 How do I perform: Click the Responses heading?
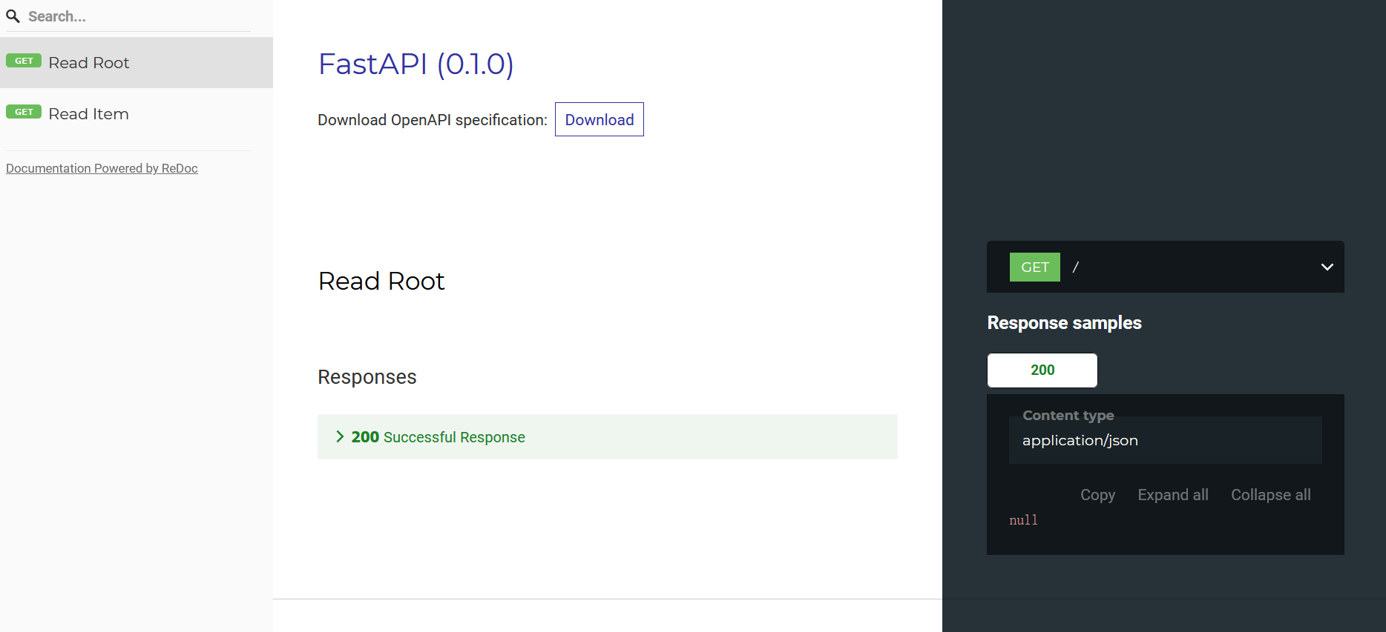point(367,377)
